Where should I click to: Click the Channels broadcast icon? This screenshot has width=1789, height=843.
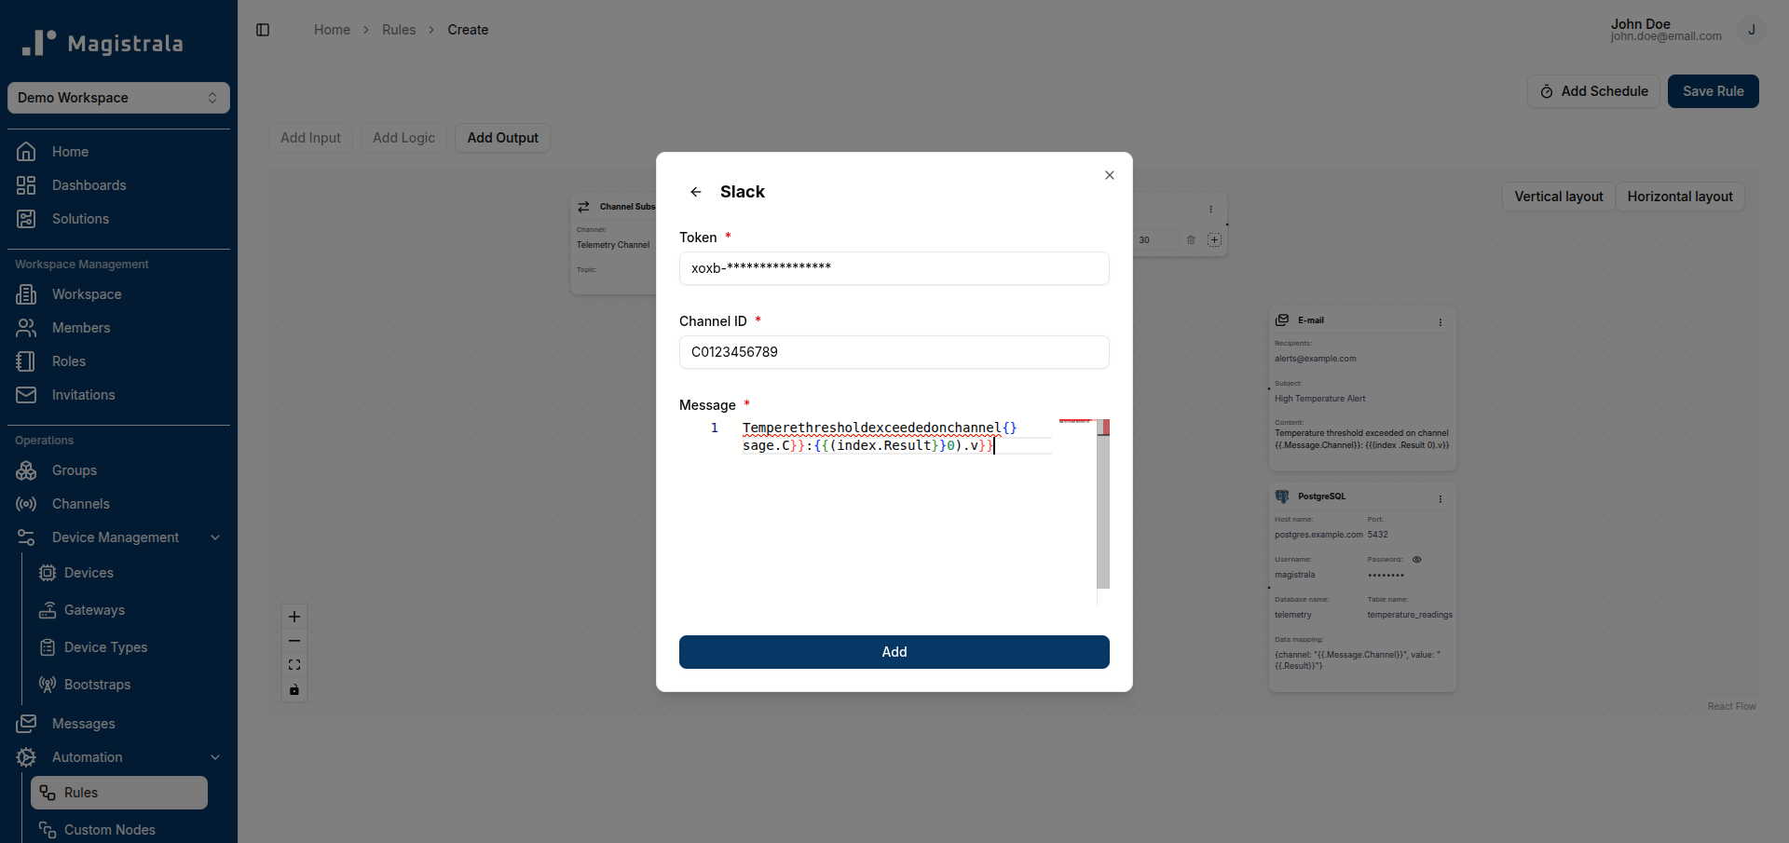[26, 504]
